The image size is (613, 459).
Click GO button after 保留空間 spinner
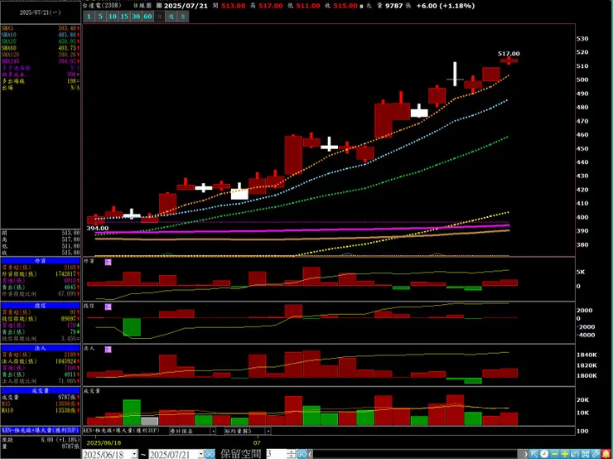[x=302, y=454]
